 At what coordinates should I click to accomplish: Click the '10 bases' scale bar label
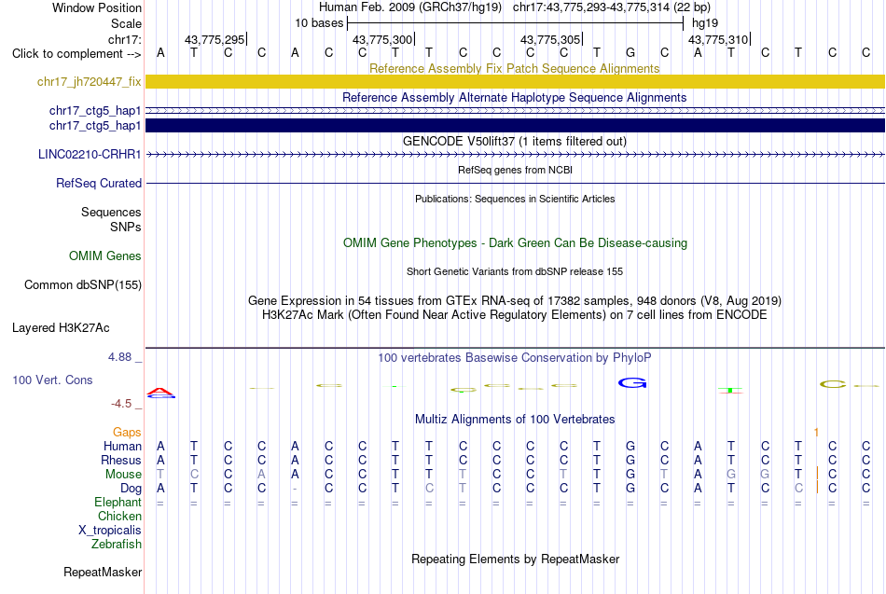tap(319, 23)
